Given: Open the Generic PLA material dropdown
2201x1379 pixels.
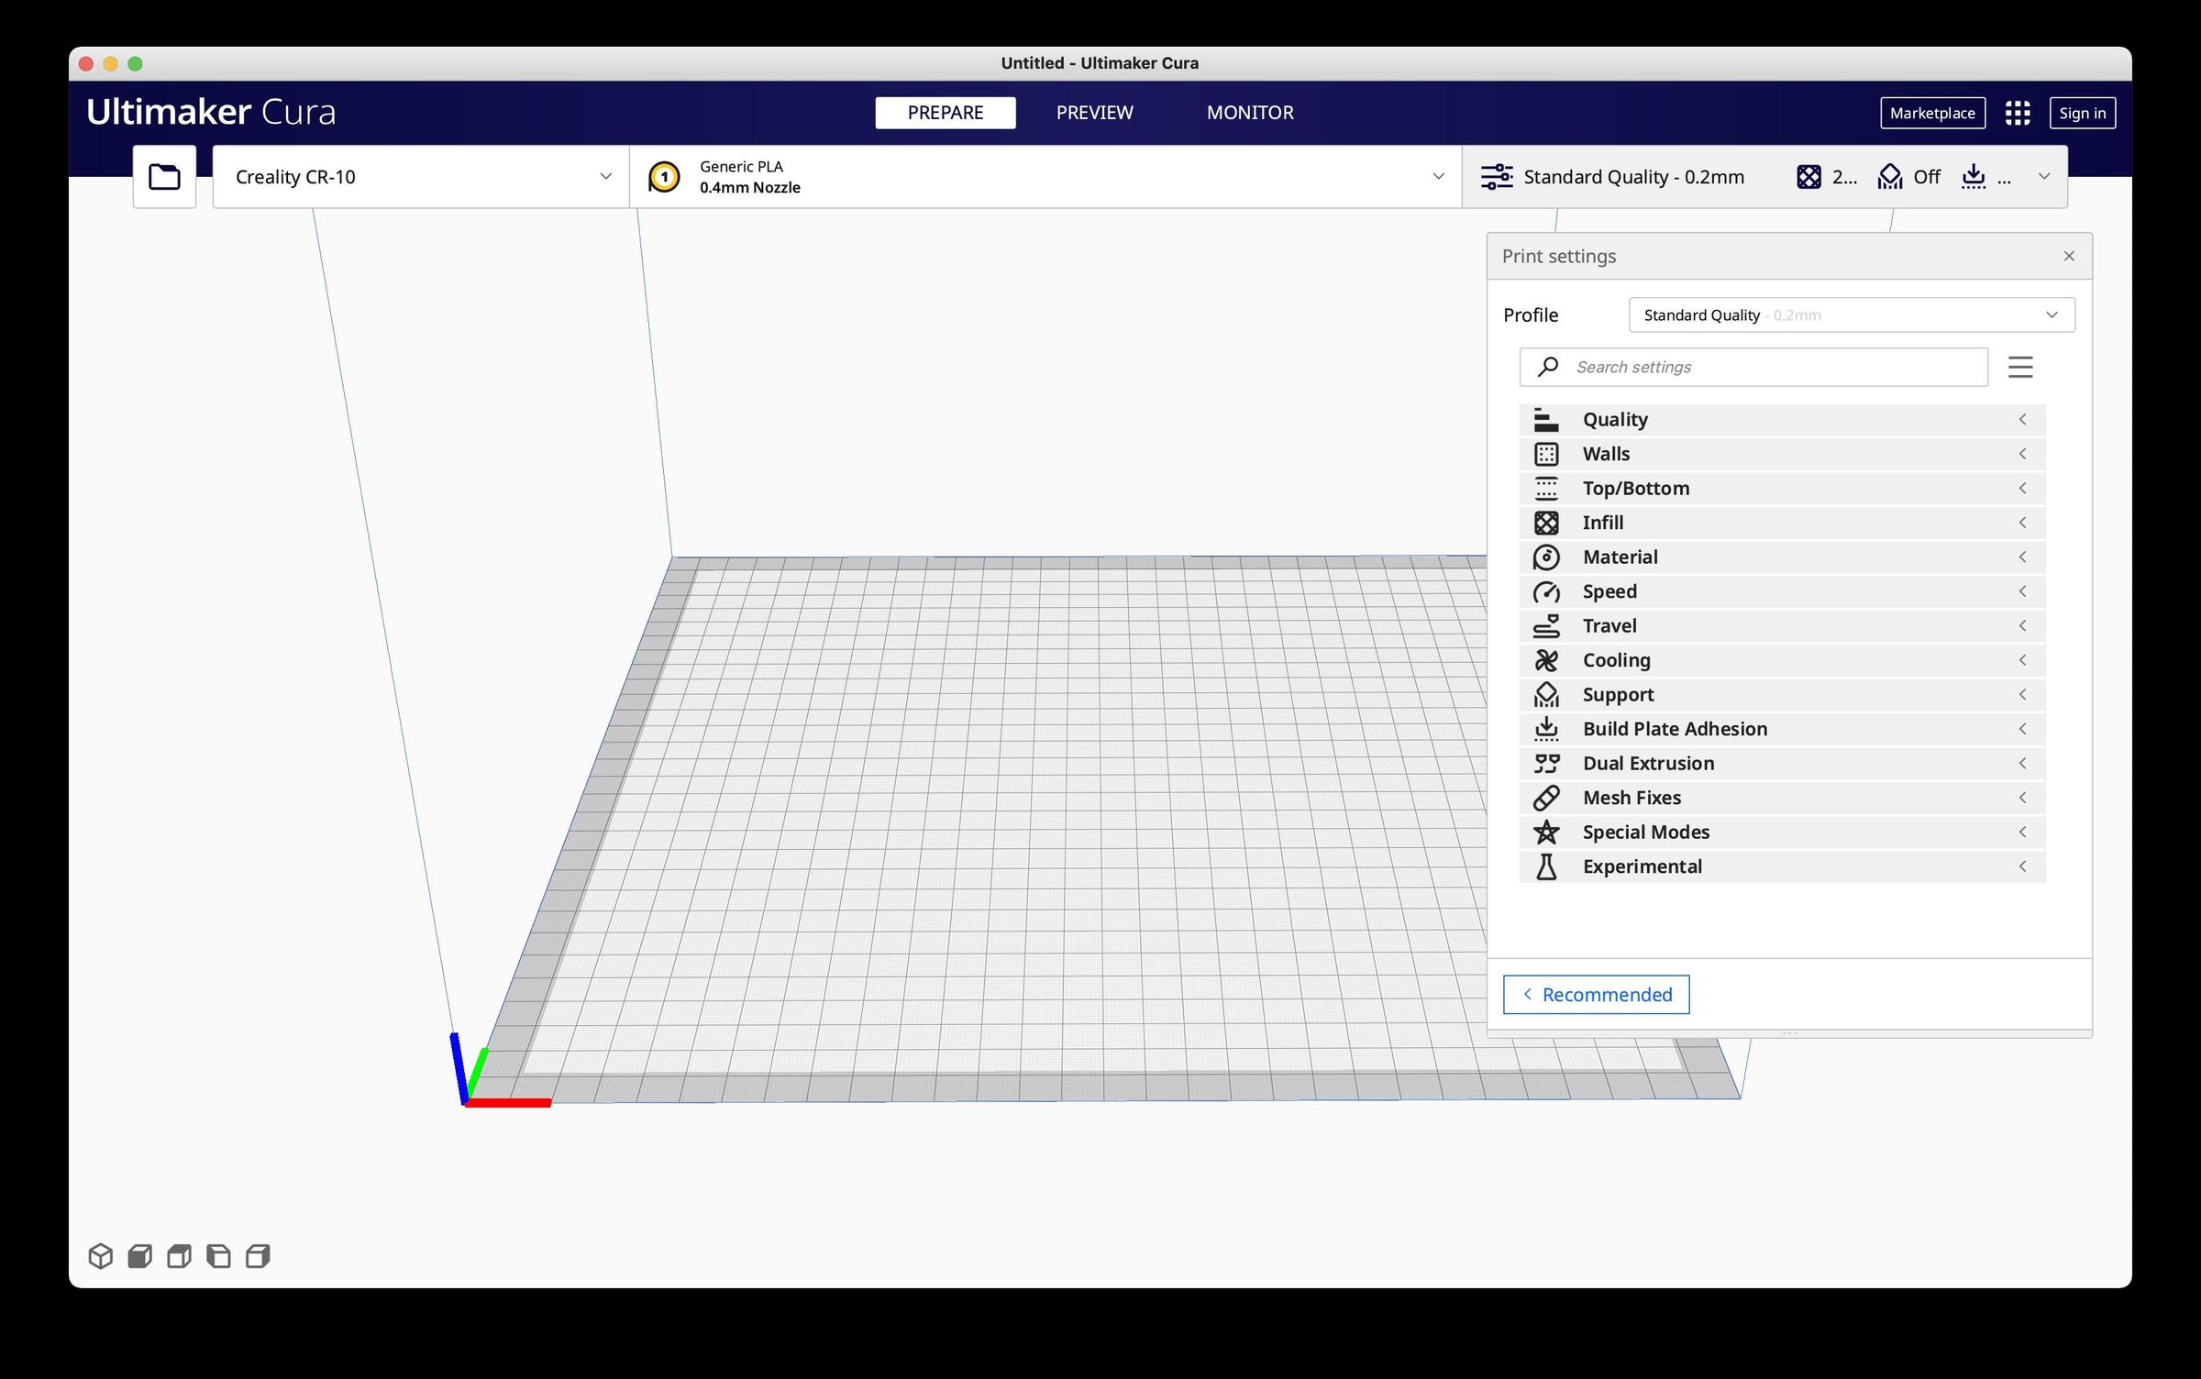Looking at the screenshot, I should 1045,176.
